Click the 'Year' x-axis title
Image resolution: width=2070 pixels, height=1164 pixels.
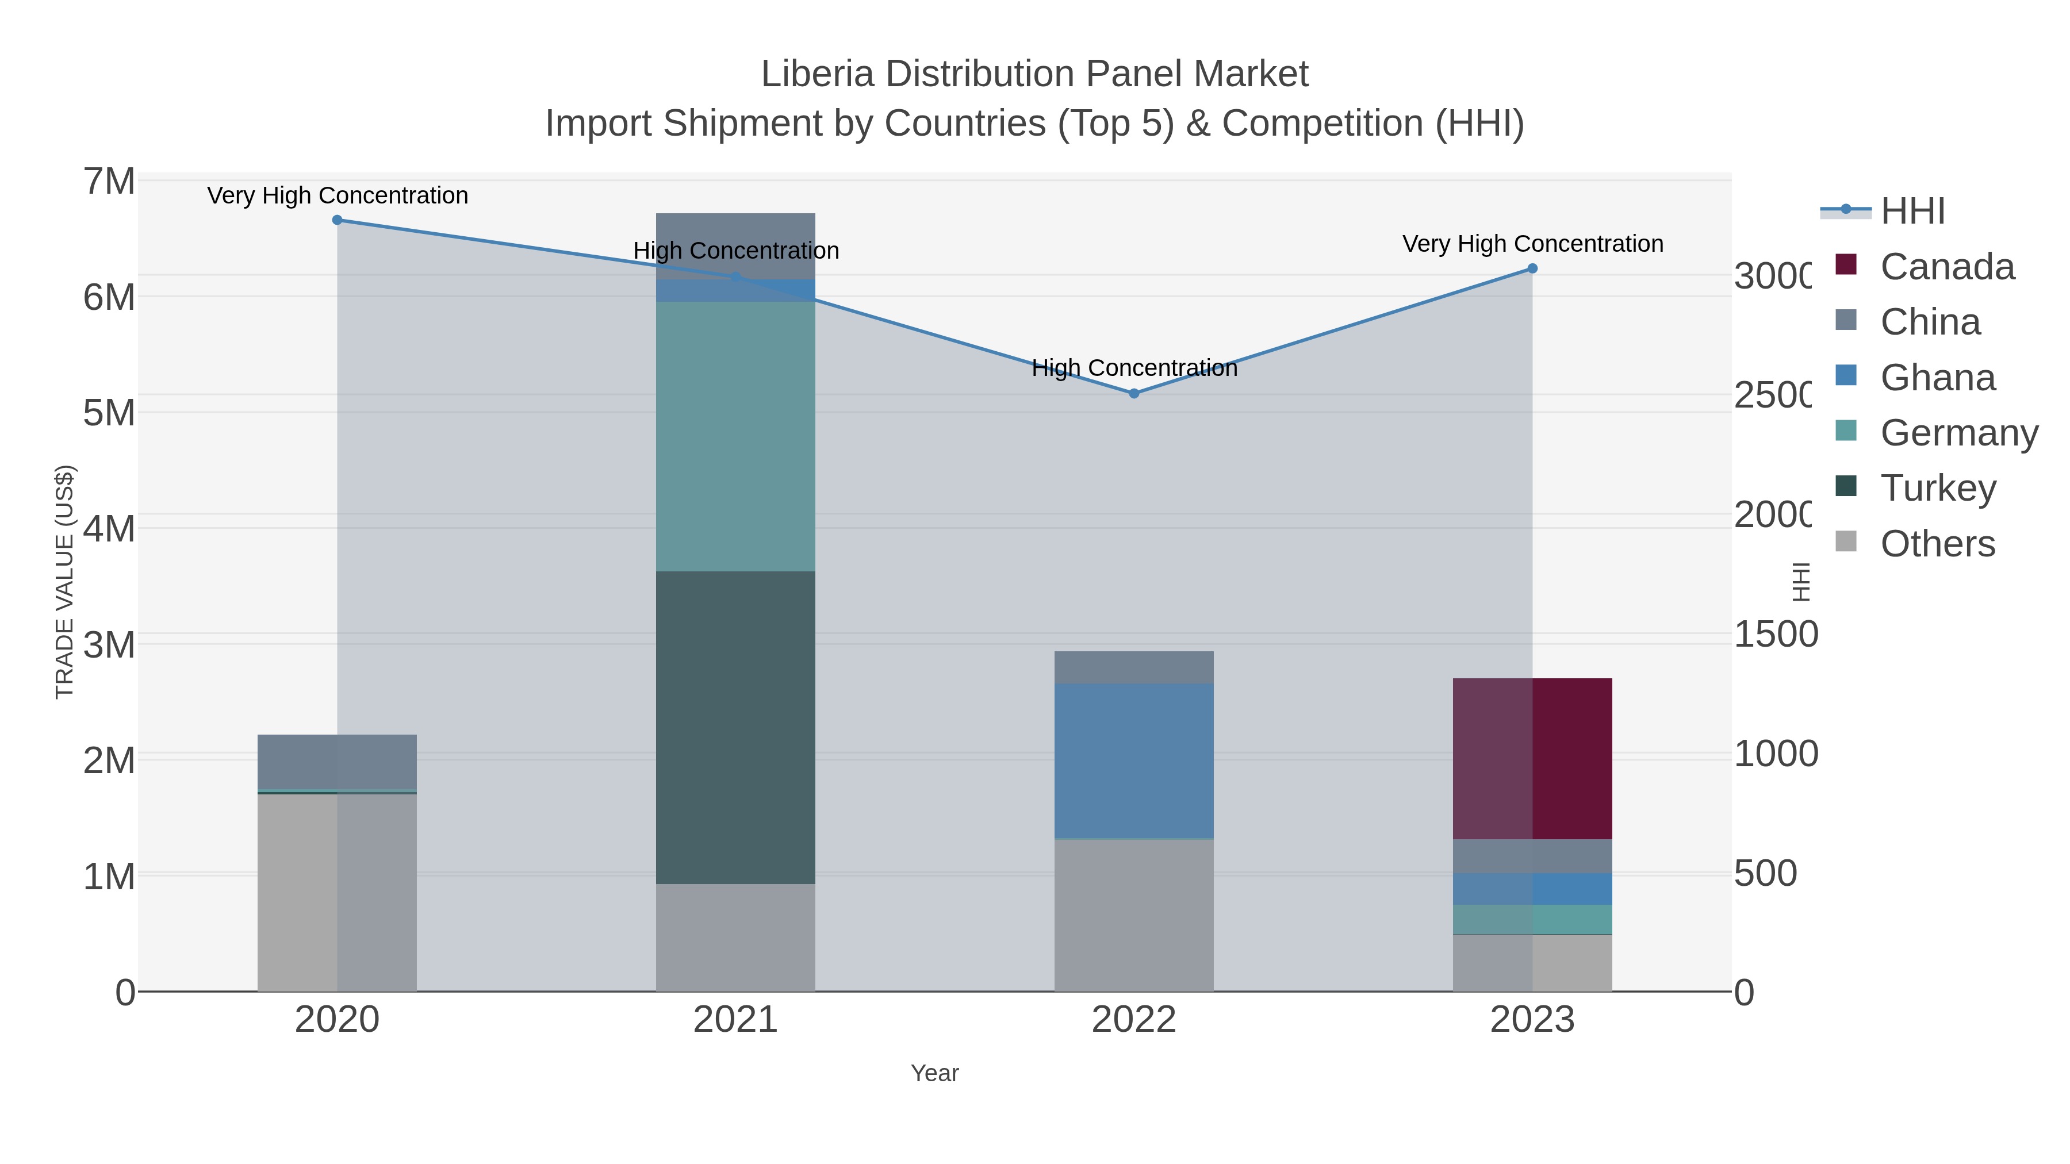click(x=934, y=1073)
